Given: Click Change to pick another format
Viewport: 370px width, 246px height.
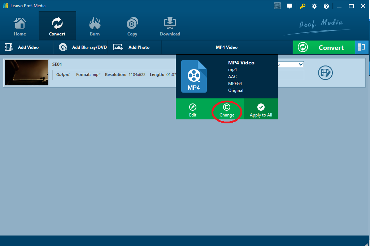Looking at the screenshot, I should 227,110.
